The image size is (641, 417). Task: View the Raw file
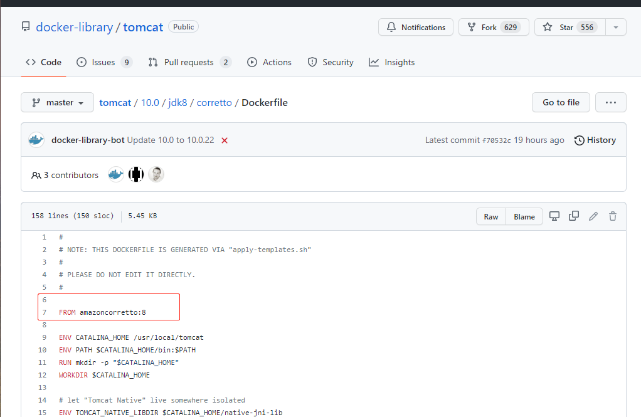pos(491,217)
